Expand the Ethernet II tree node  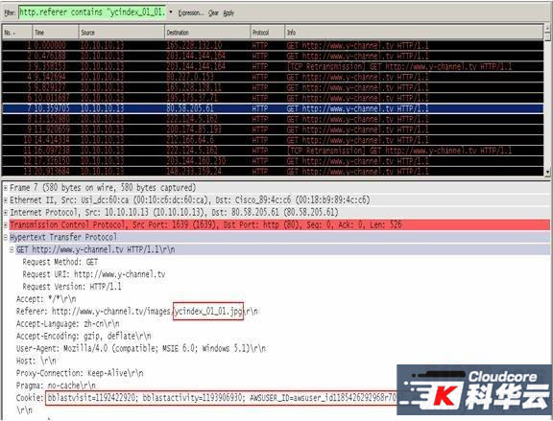coord(6,200)
